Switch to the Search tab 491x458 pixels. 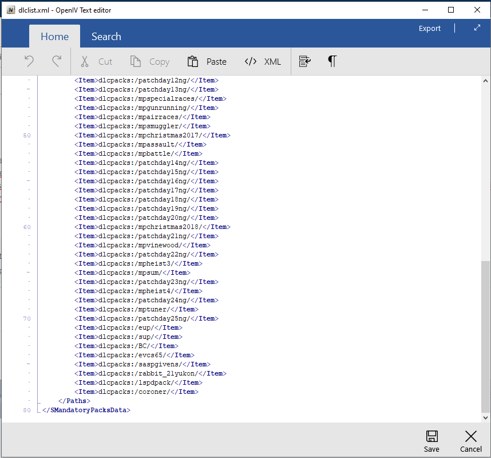[x=106, y=37]
